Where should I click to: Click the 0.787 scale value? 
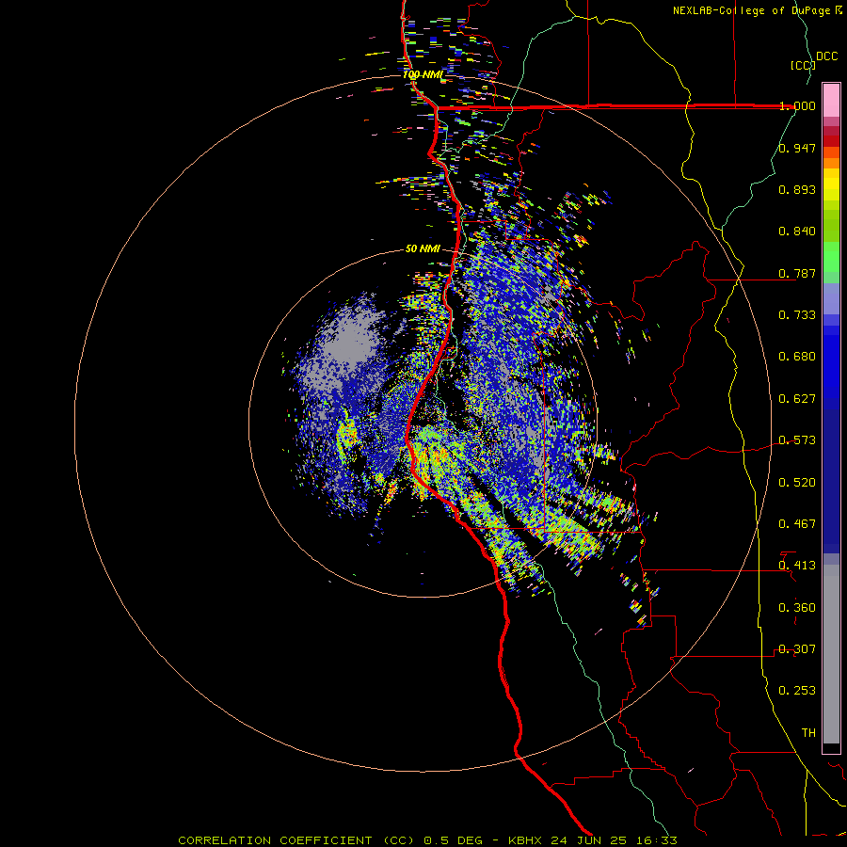click(x=797, y=273)
